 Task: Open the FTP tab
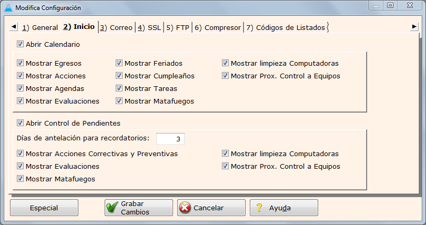pos(178,27)
